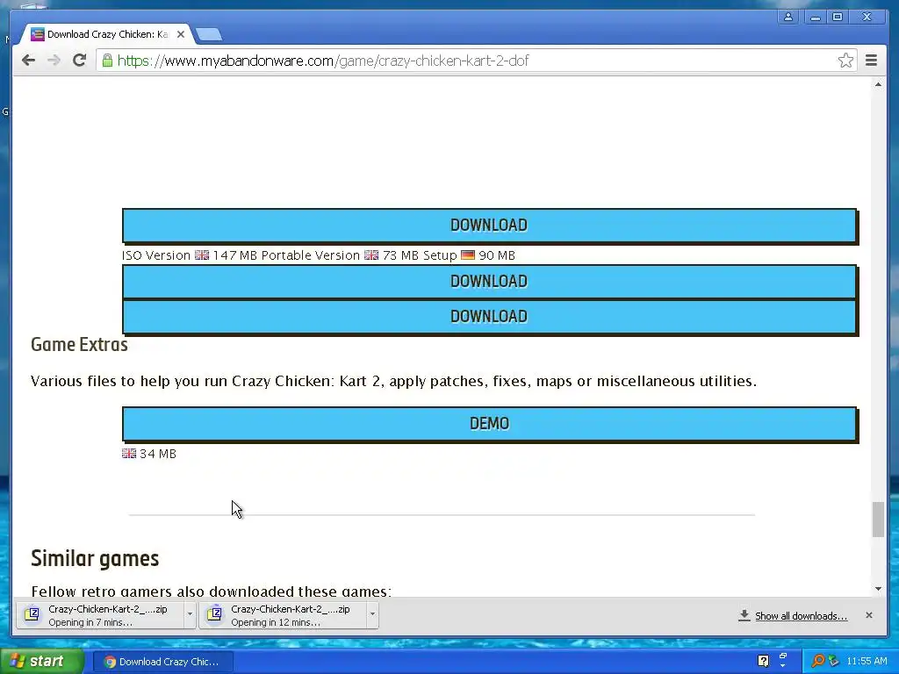Image resolution: width=899 pixels, height=674 pixels.
Task: Open download item 'Opening in 7 mins'
Action: click(98, 615)
